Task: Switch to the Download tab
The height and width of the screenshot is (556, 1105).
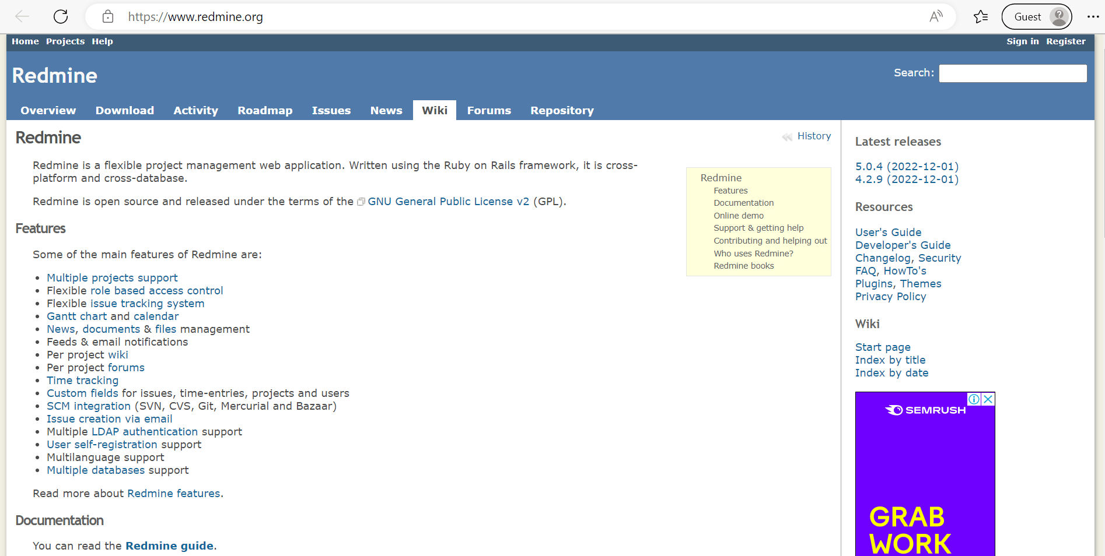Action: [125, 110]
